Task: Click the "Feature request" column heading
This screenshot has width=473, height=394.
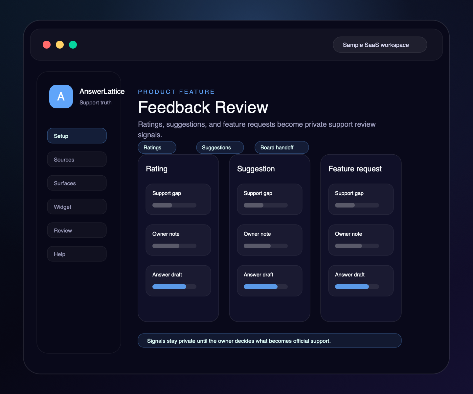Action: pyautogui.click(x=355, y=169)
